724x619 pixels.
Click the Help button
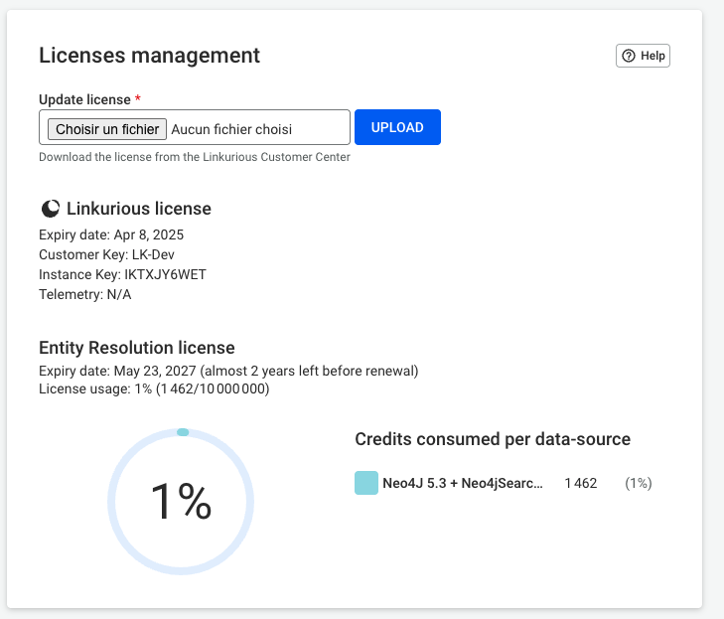[x=643, y=56]
